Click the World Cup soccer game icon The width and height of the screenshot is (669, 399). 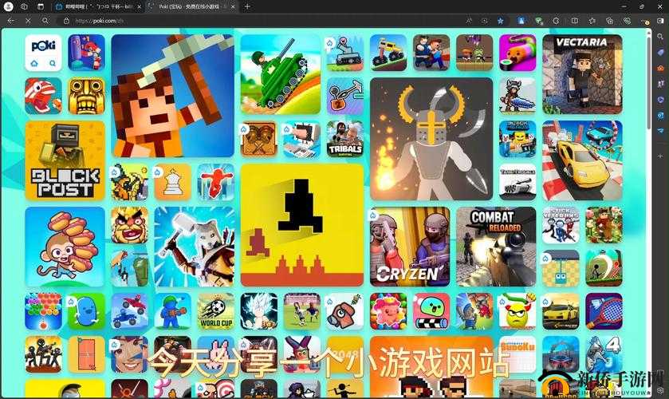click(x=215, y=311)
